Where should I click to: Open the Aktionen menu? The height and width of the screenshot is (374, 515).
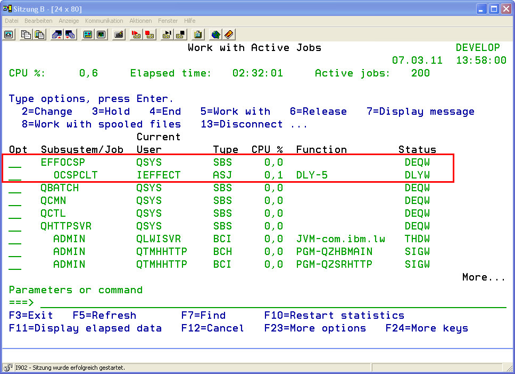click(140, 21)
